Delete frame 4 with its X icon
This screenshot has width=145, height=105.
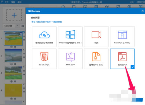24,84
